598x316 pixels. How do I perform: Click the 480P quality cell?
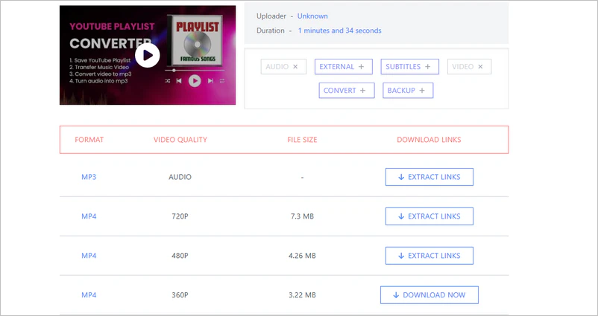point(180,256)
